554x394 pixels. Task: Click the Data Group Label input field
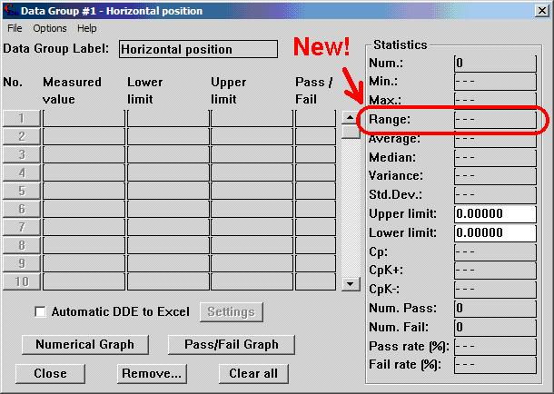pyautogui.click(x=198, y=49)
